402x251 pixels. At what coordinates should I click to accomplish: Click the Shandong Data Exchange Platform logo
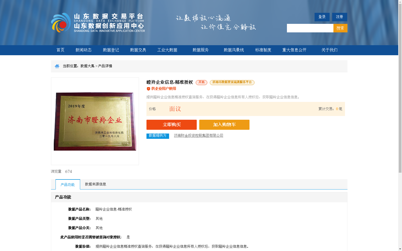click(98, 23)
